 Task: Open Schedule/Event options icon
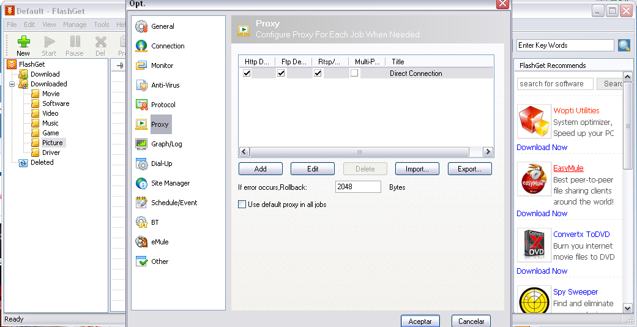[x=141, y=203]
